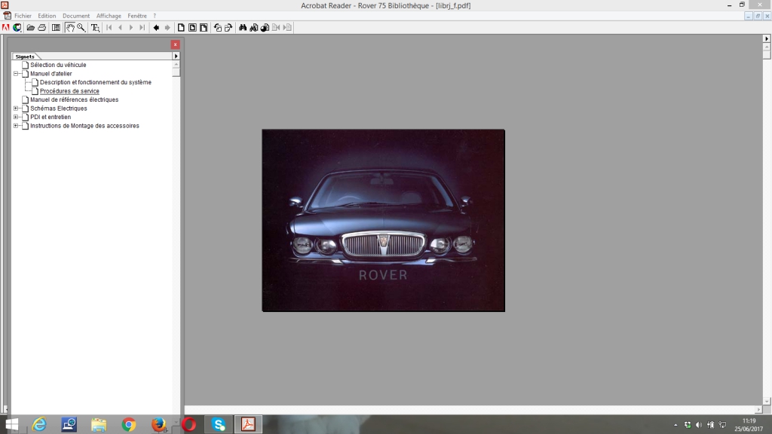
Task: Select the Signets tab
Action: point(25,57)
